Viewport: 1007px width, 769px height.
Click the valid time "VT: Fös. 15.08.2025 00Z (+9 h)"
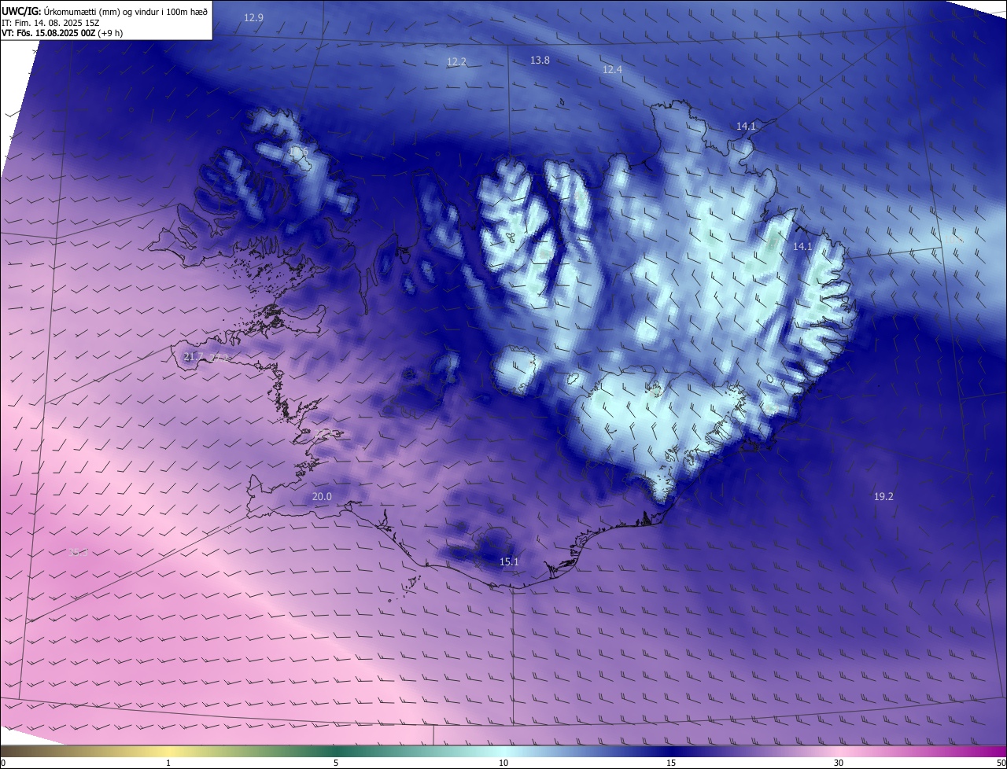(62, 33)
